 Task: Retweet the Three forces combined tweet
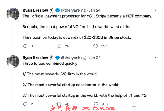point(59,104)
